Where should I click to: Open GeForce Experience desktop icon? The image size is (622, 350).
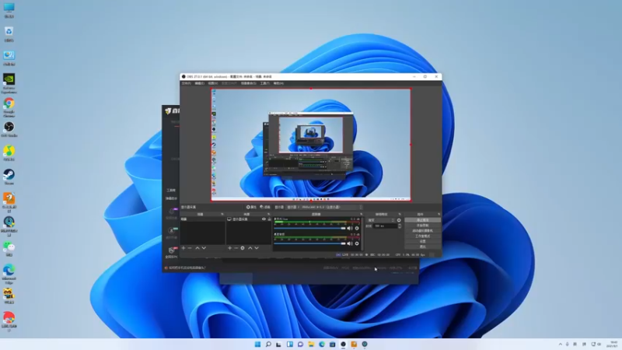click(x=9, y=84)
